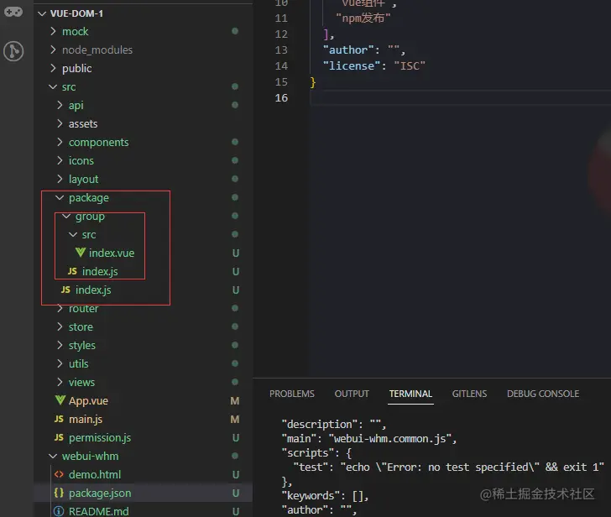Click the "ISC" value in editor
This screenshot has width=611, height=517.
pyautogui.click(x=410, y=65)
